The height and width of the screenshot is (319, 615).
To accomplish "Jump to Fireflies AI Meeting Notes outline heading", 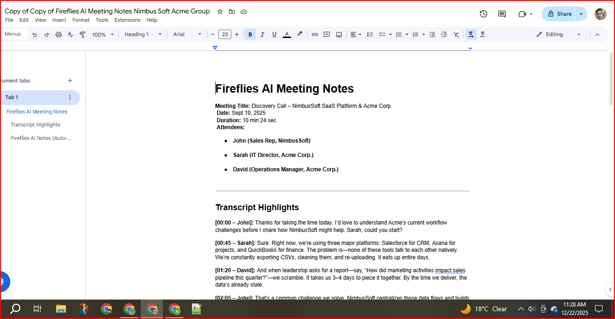I will [x=37, y=112].
